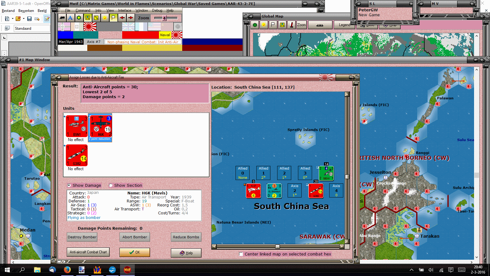Click the green hexagon toolbar icon
Image resolution: width=490 pixels, height=276 pixels.
(79, 18)
